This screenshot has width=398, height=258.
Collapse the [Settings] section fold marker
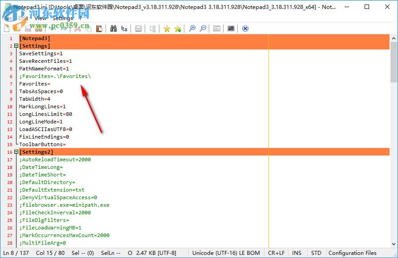(16, 46)
